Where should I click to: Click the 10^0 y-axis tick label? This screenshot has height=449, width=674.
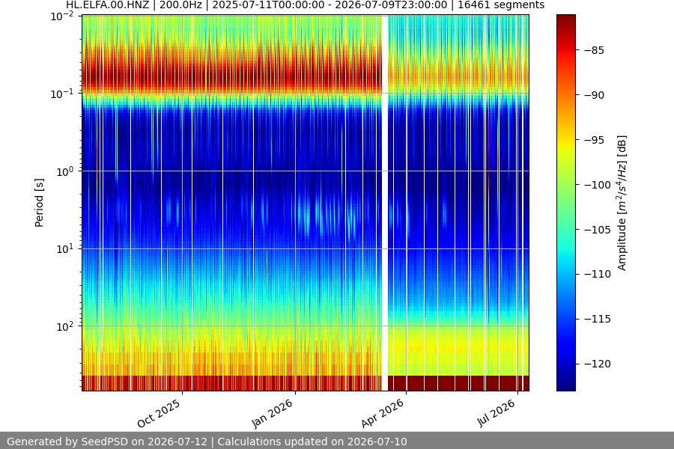click(65, 171)
